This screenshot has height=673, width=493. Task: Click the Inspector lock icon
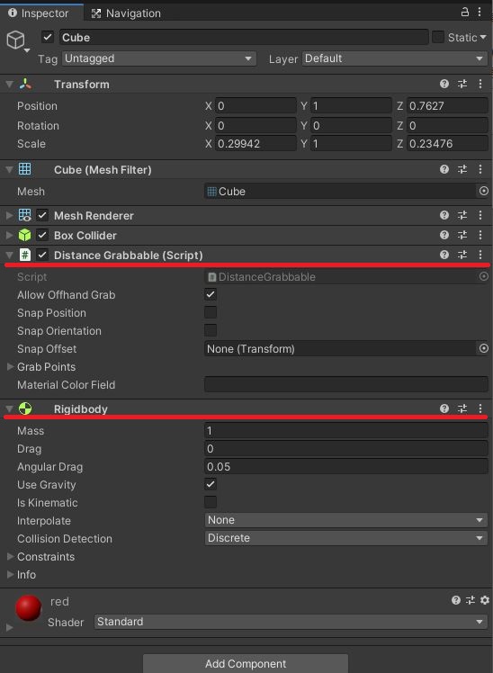point(465,12)
